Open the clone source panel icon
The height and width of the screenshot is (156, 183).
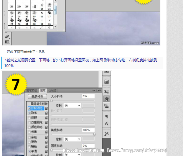pos(106,106)
